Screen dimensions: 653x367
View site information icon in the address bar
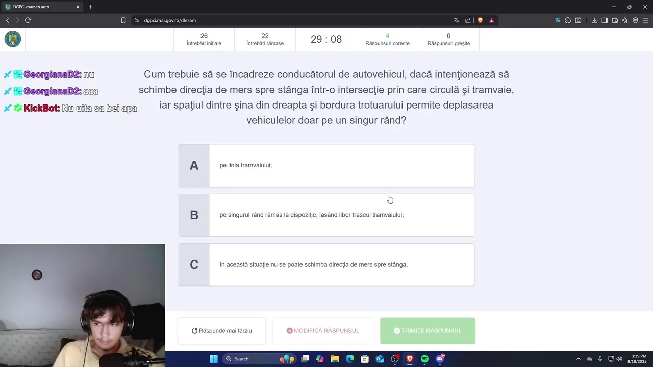coord(137,20)
